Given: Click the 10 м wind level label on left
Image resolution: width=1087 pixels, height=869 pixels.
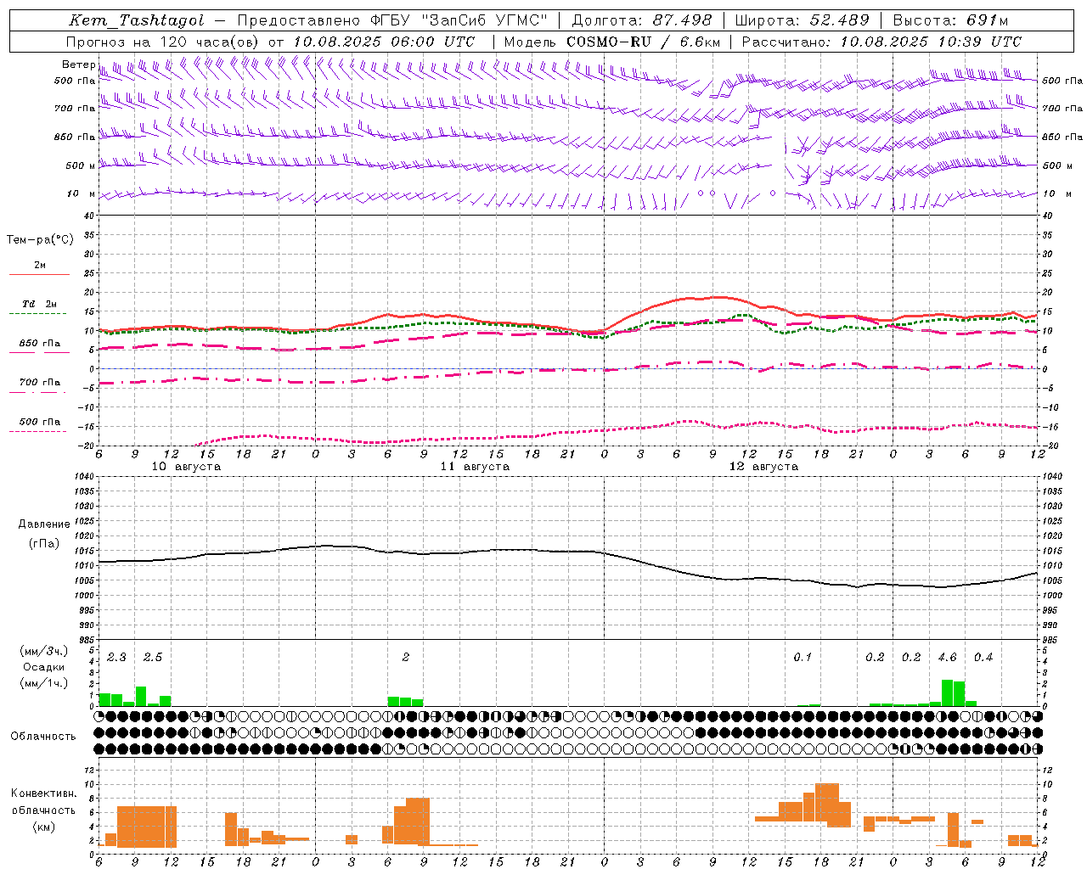Looking at the screenshot, I should [x=82, y=194].
